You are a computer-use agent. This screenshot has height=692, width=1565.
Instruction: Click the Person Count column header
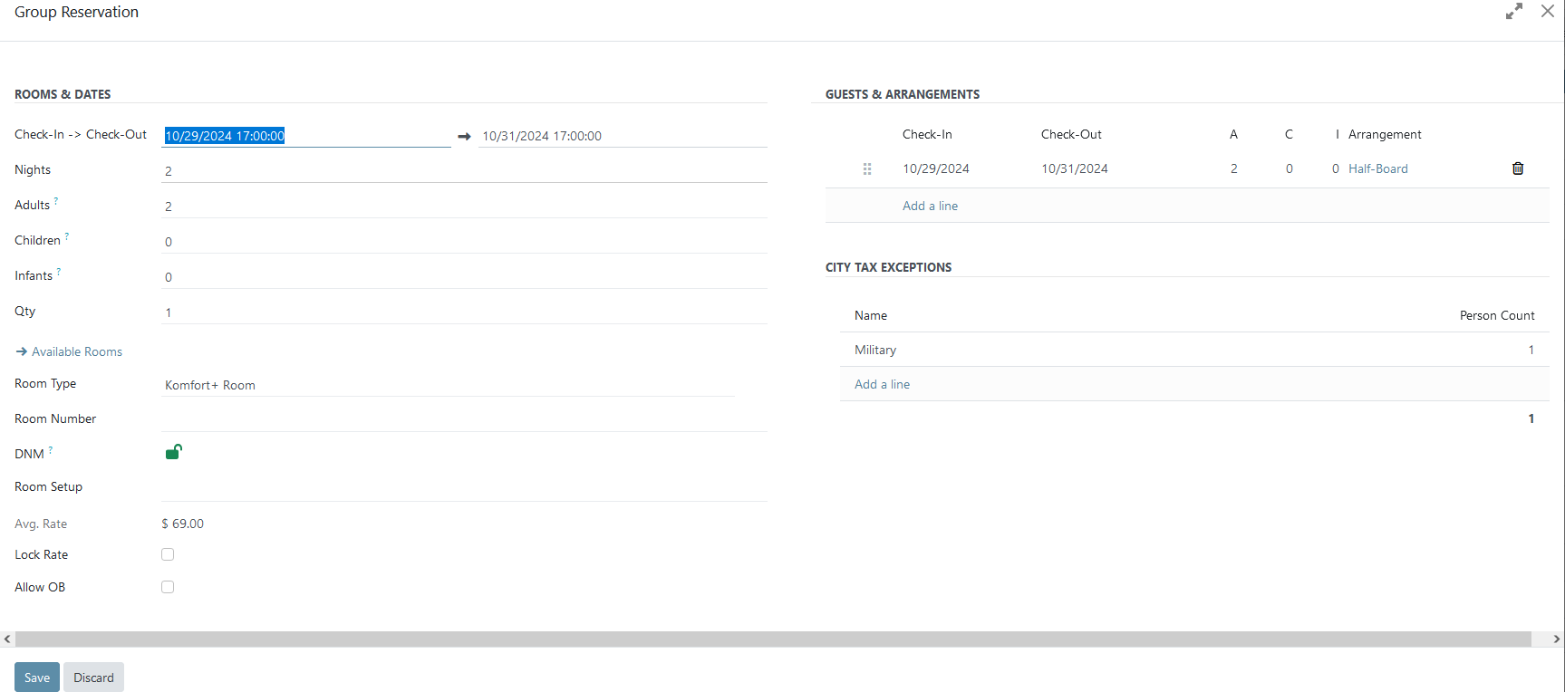[1497, 315]
